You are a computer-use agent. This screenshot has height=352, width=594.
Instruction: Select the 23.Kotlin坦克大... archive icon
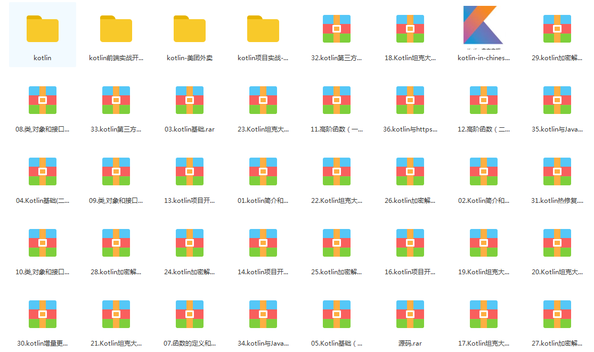(263, 100)
